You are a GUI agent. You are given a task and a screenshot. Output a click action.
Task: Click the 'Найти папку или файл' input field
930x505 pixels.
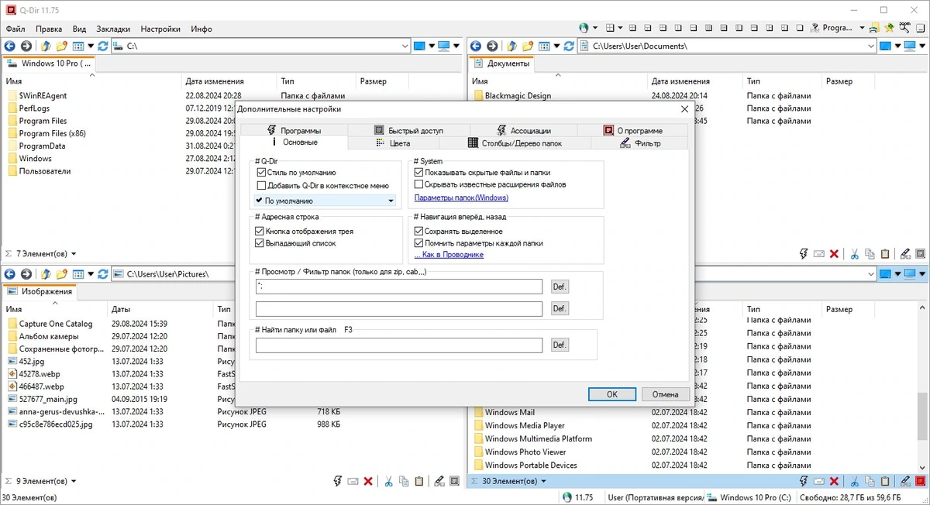click(398, 345)
